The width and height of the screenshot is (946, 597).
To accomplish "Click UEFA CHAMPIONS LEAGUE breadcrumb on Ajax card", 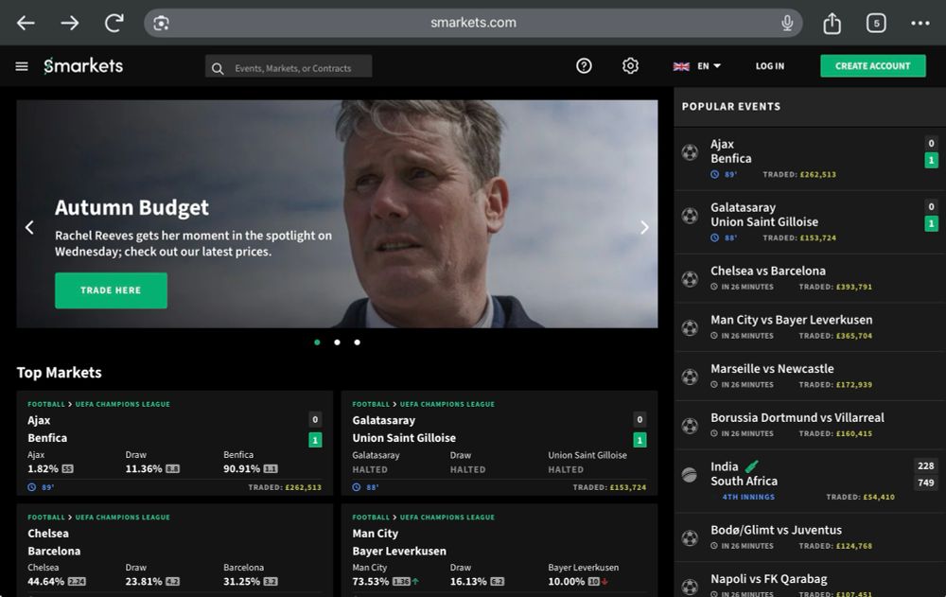I will [x=122, y=404].
